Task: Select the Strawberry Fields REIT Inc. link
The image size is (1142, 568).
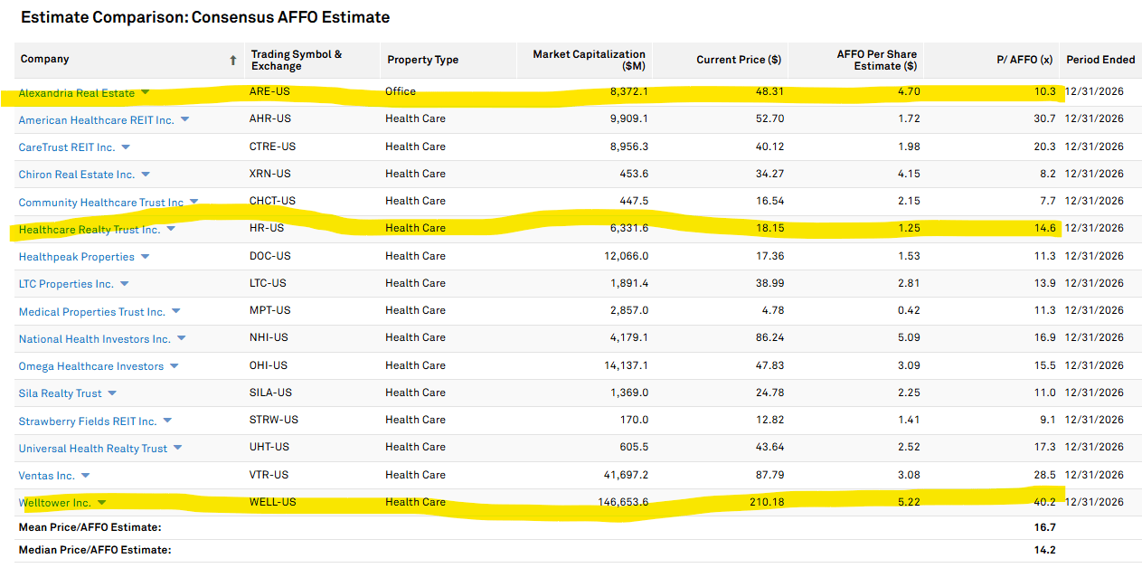Action: pos(88,421)
